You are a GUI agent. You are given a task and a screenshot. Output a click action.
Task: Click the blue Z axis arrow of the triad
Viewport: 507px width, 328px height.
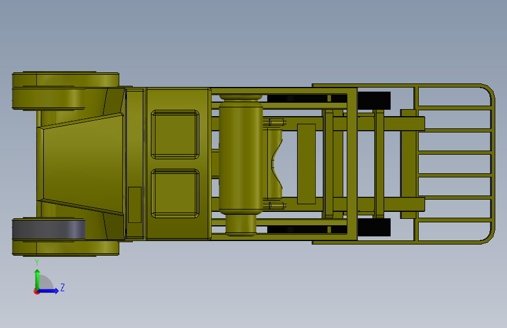[x=49, y=291]
